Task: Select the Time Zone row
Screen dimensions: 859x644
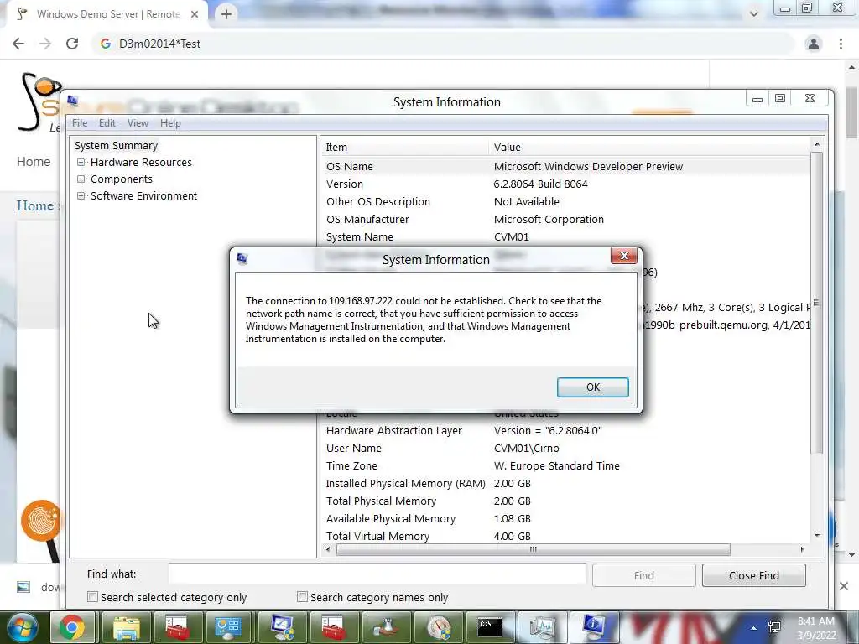Action: pyautogui.click(x=565, y=466)
